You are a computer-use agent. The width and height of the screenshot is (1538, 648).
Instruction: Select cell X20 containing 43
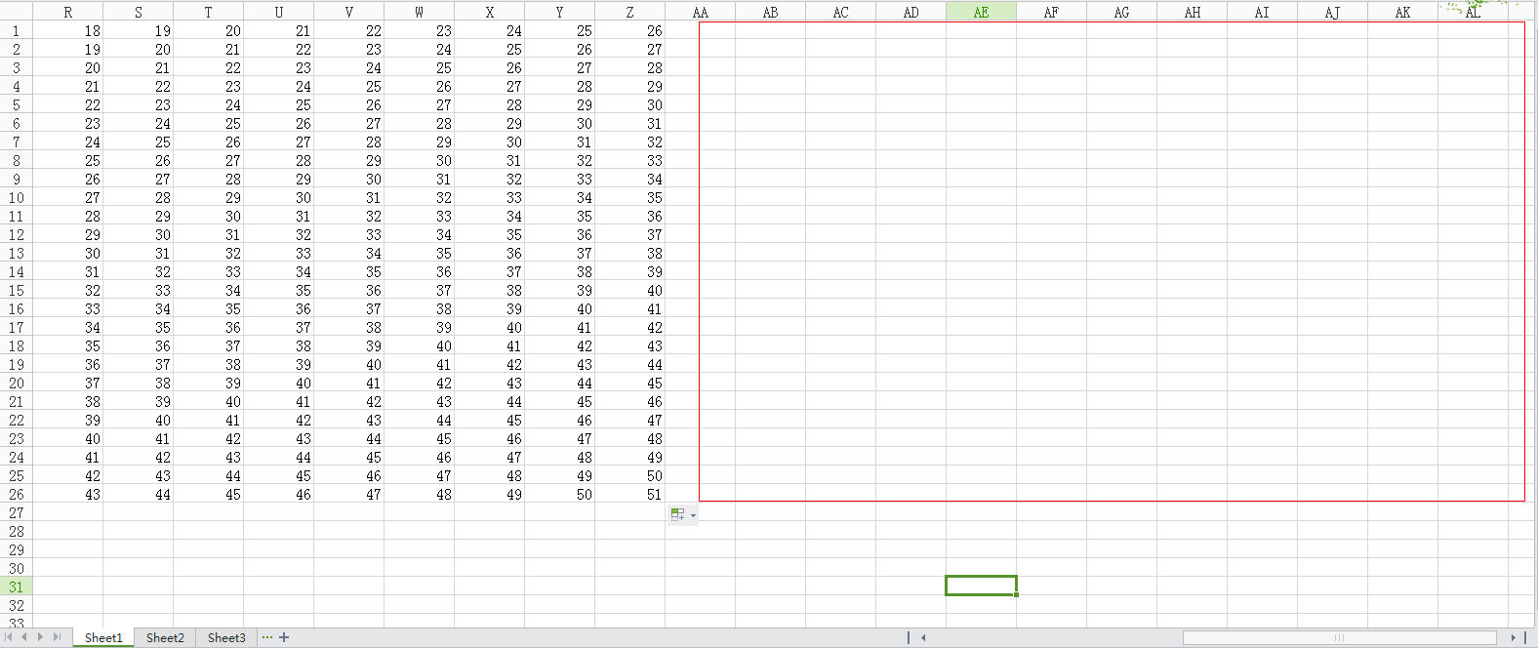tap(490, 383)
